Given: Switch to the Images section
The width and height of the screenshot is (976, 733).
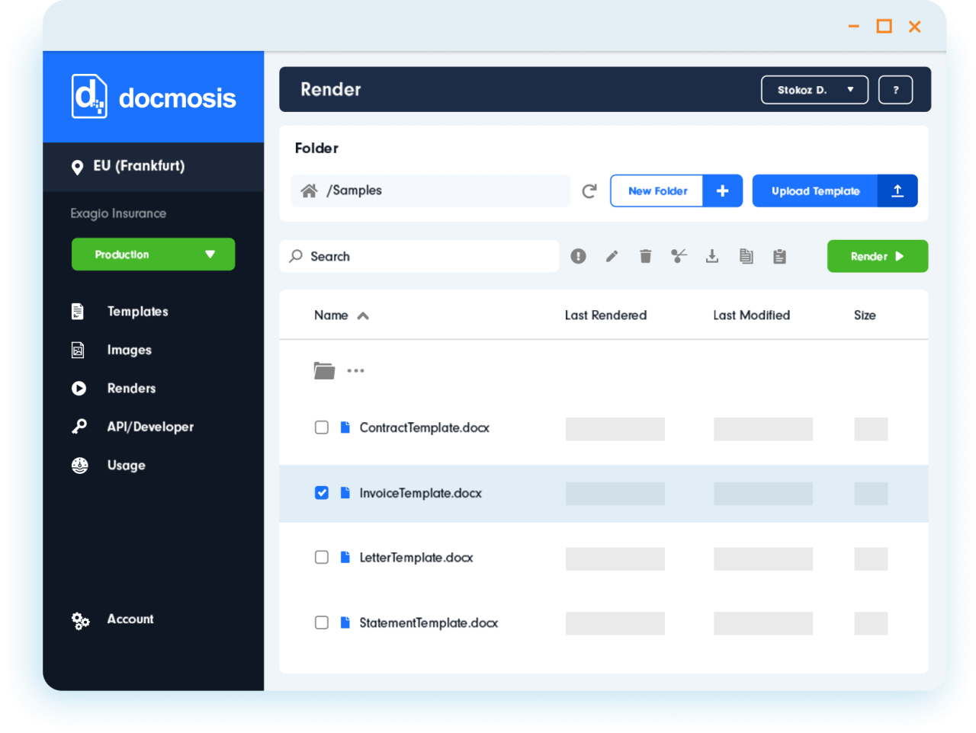Looking at the screenshot, I should (x=130, y=350).
